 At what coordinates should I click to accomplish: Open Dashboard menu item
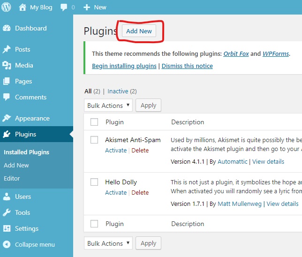point(31,28)
